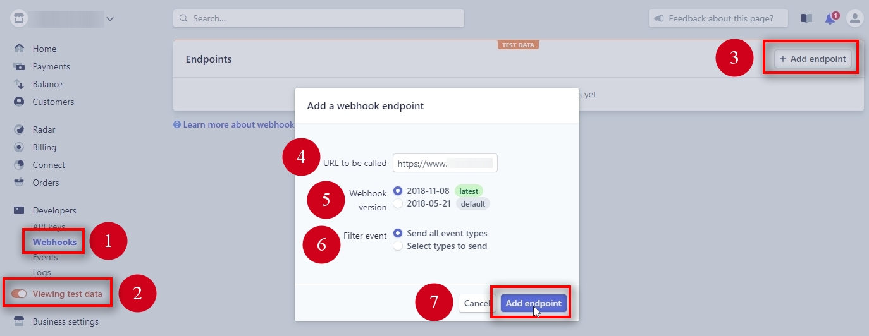
Task: Click the question mark help icon
Action: (x=177, y=124)
